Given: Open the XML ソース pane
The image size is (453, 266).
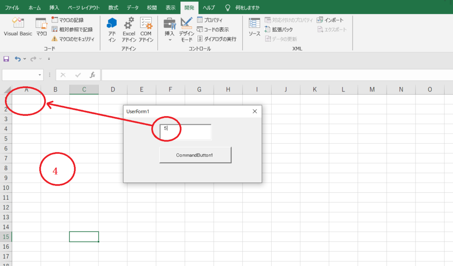Looking at the screenshot, I should (254, 27).
